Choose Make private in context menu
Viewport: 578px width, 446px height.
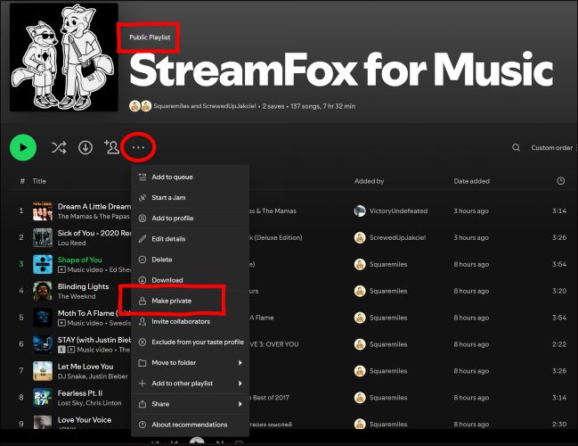point(191,301)
